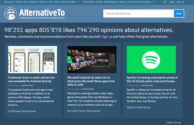Open the Clubhouse app link in card footer
Viewport: 194px width, 125px height.
(14, 111)
